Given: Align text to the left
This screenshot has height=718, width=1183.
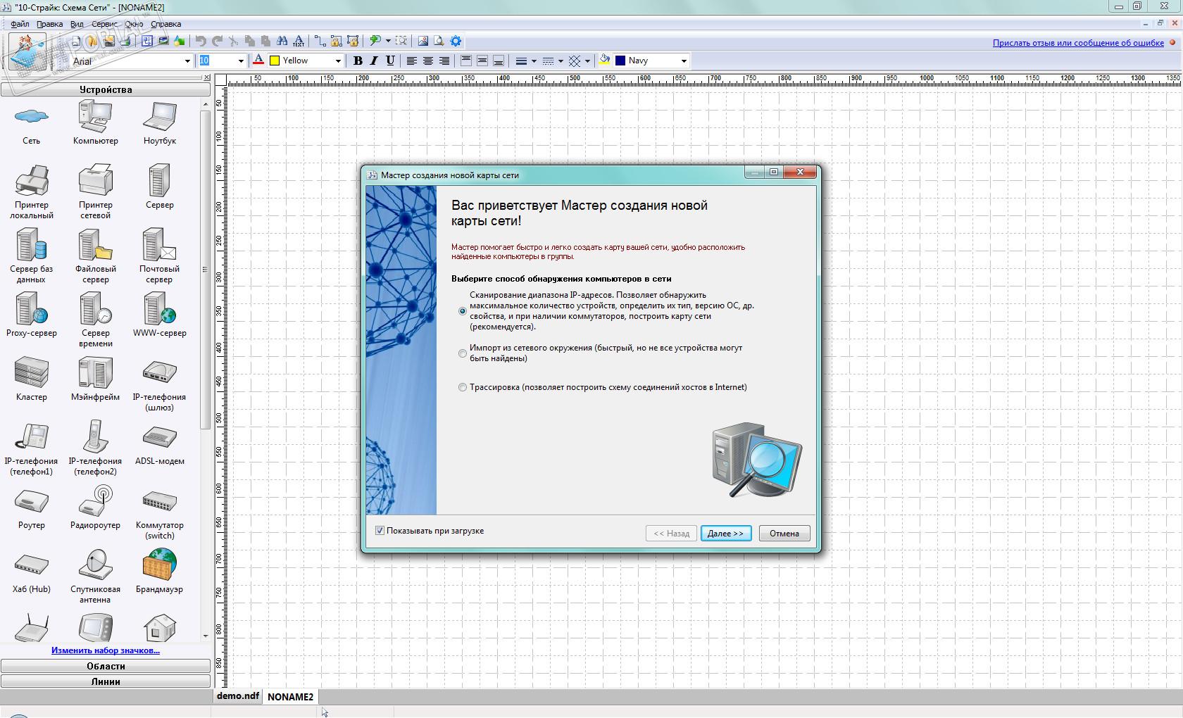Looking at the screenshot, I should (x=411, y=61).
